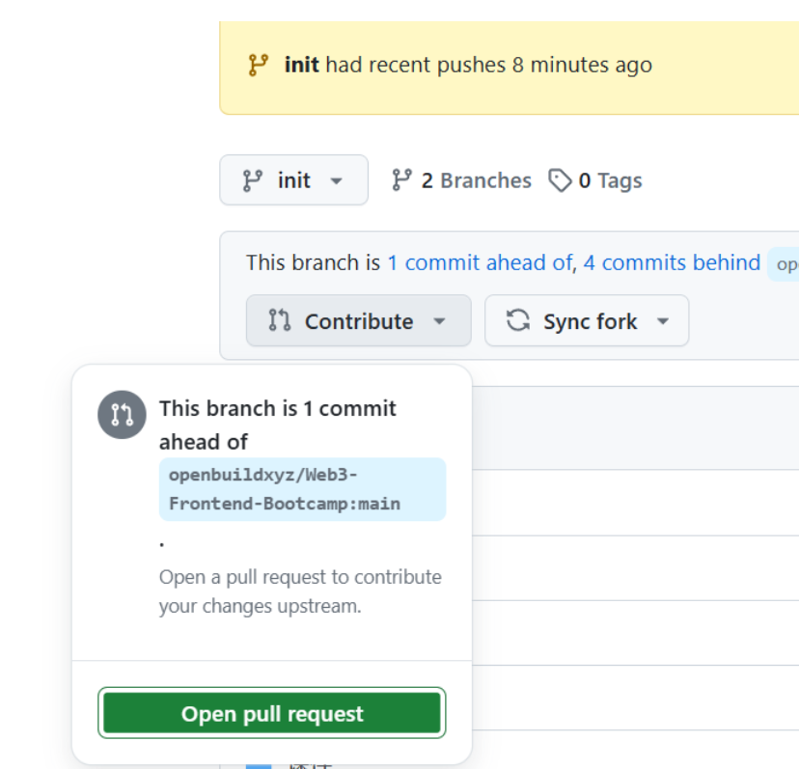Click the branches icon beside 2 Branches
799x769 pixels.
coord(401,180)
